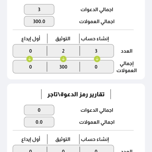
Task: Click the التوثيق header in merchant report
Action: [63, 139]
